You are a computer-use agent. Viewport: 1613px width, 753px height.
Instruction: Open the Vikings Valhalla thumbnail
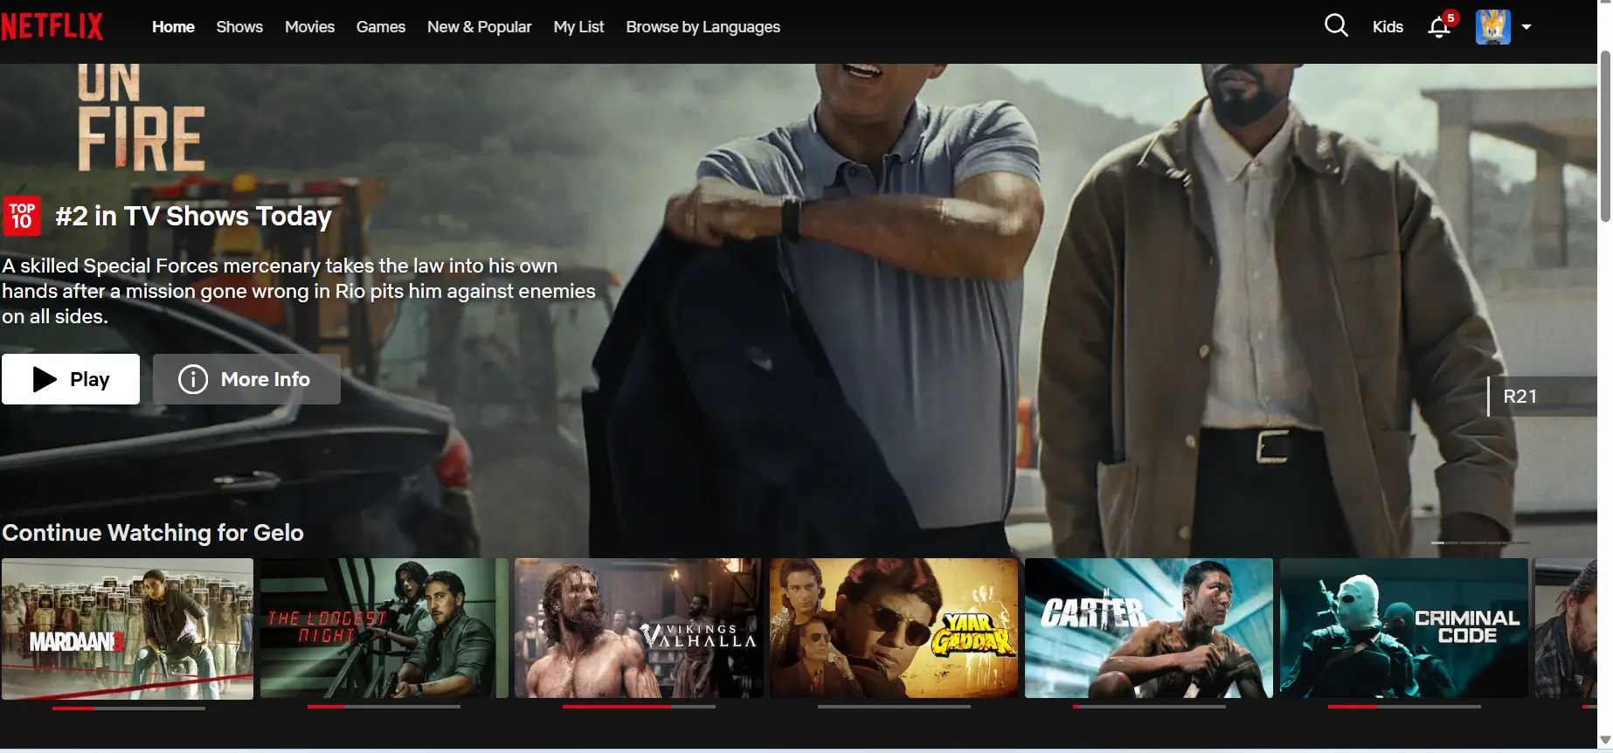point(639,628)
